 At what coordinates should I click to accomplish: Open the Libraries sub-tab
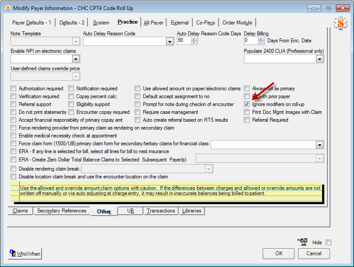tap(192, 211)
